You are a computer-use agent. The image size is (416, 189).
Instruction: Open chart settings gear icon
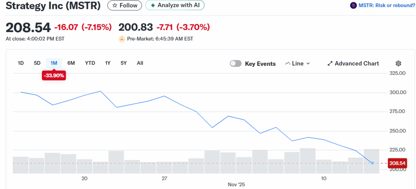tap(398, 63)
